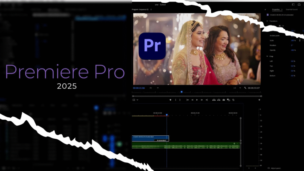Collapse the Transform section
This screenshot has height=171, width=304.
click(x=267, y=21)
